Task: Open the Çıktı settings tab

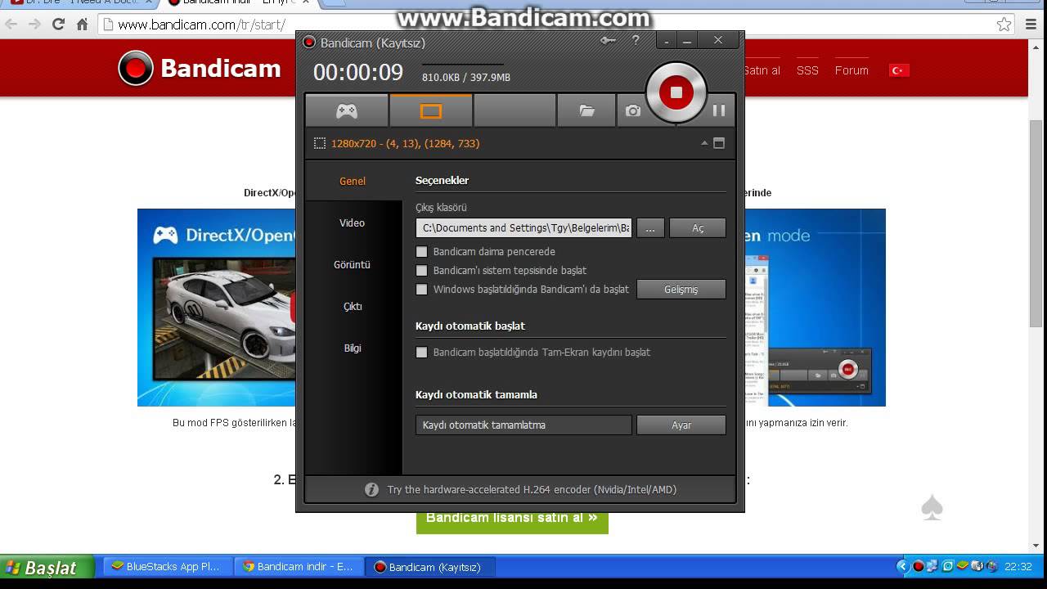Action: (x=353, y=306)
